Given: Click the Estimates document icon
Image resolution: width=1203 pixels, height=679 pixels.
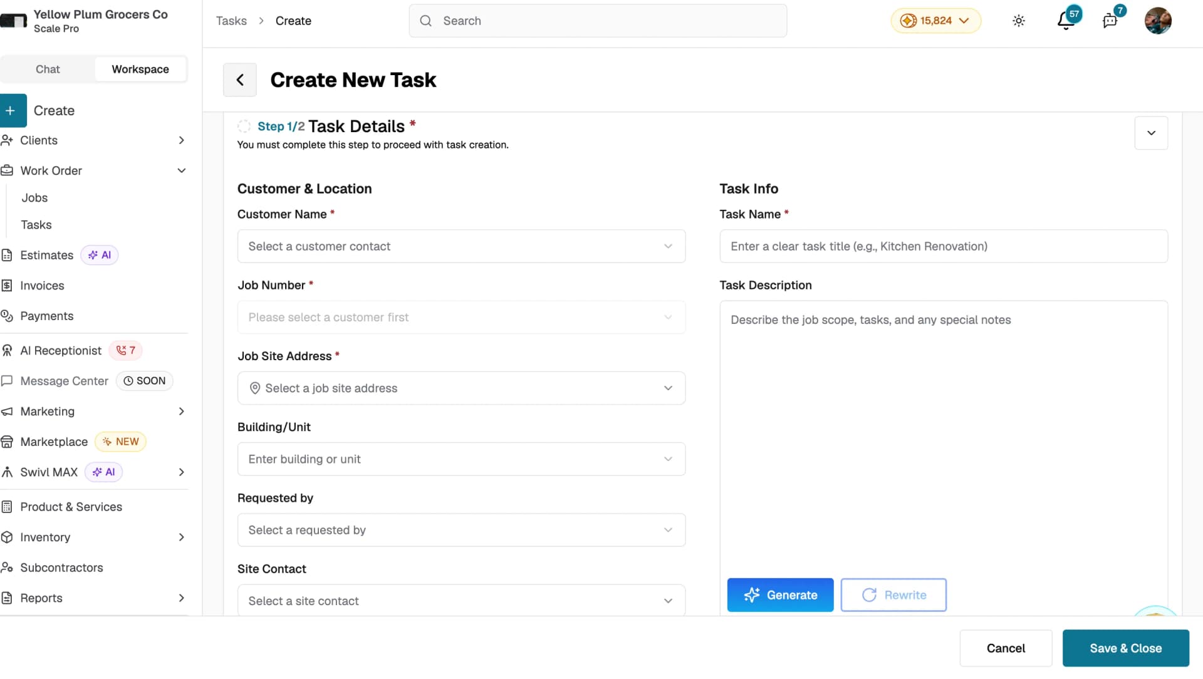Looking at the screenshot, I should (7, 255).
